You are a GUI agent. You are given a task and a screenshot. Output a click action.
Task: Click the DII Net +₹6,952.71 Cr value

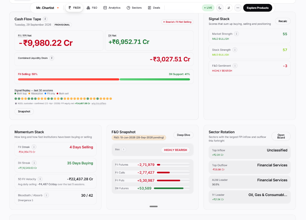pyautogui.click(x=129, y=42)
